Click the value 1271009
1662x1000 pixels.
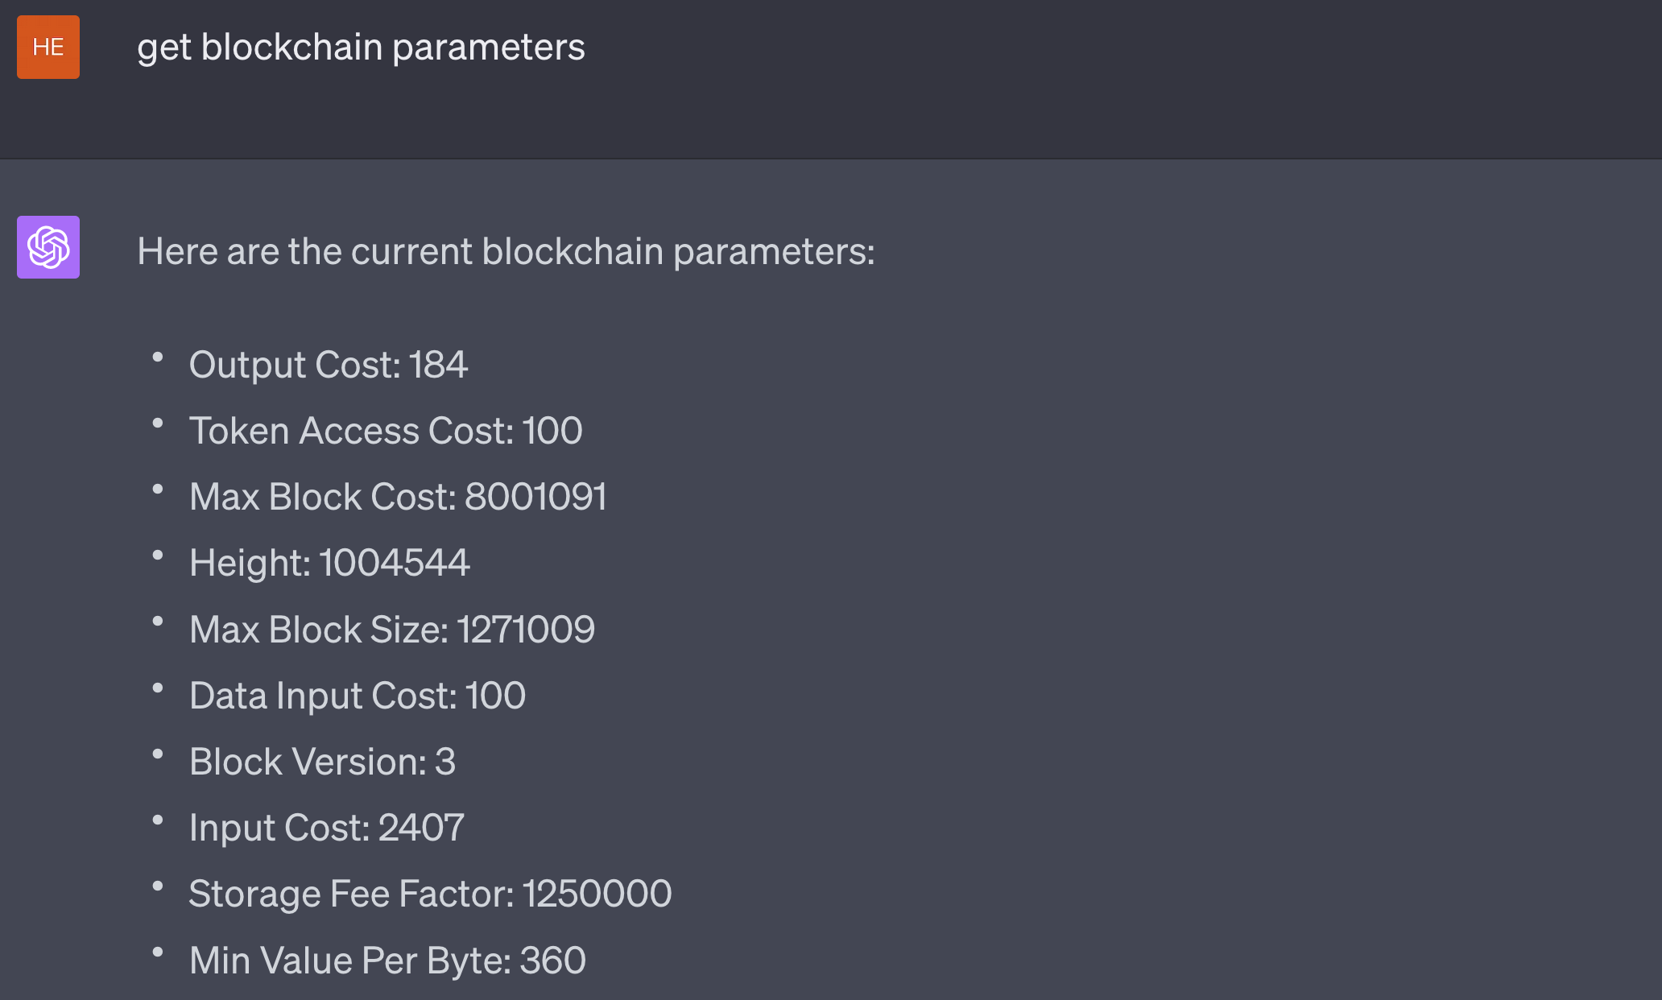pos(526,630)
